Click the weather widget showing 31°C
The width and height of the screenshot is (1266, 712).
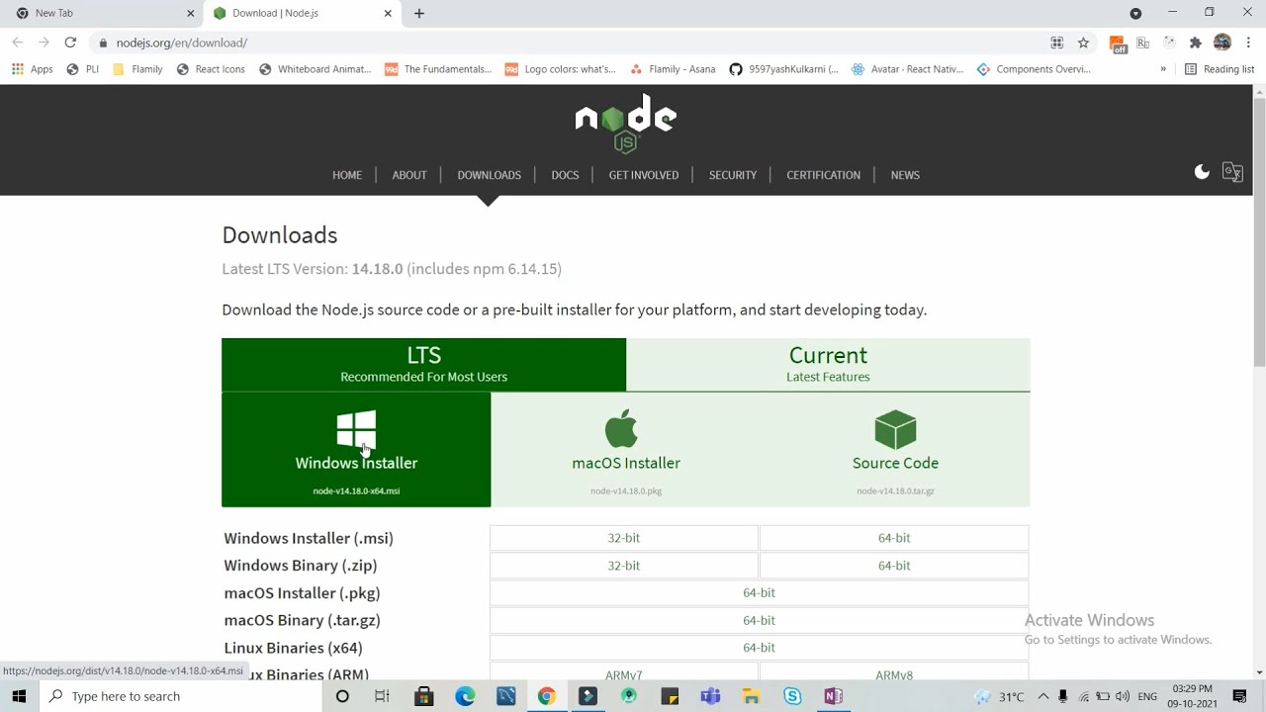click(x=999, y=696)
